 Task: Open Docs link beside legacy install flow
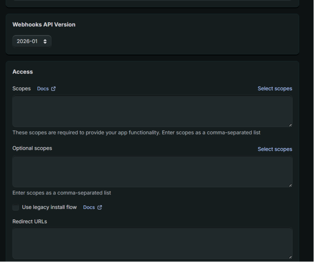89,208
